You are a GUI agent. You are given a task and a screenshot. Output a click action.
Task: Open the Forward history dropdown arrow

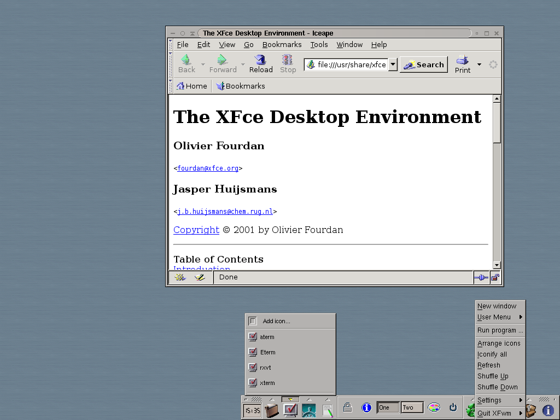243,65
